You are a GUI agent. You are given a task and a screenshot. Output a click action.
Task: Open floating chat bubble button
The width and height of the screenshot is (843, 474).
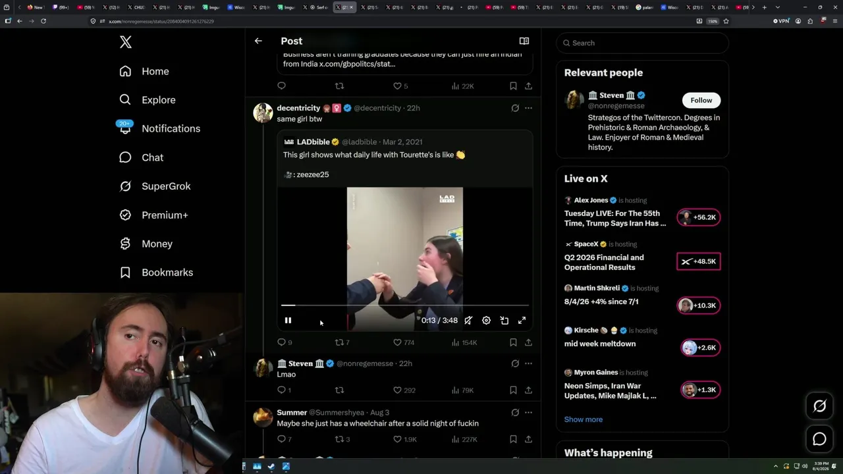coord(820,439)
